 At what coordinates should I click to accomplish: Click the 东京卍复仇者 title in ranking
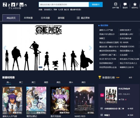[124, 88]
